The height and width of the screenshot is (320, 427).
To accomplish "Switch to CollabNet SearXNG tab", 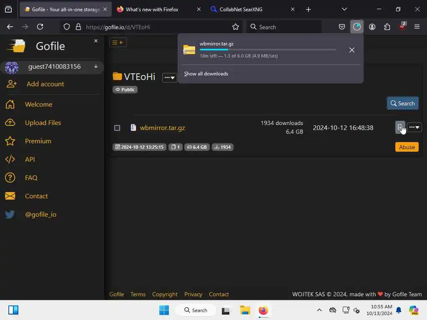I will tap(241, 10).
